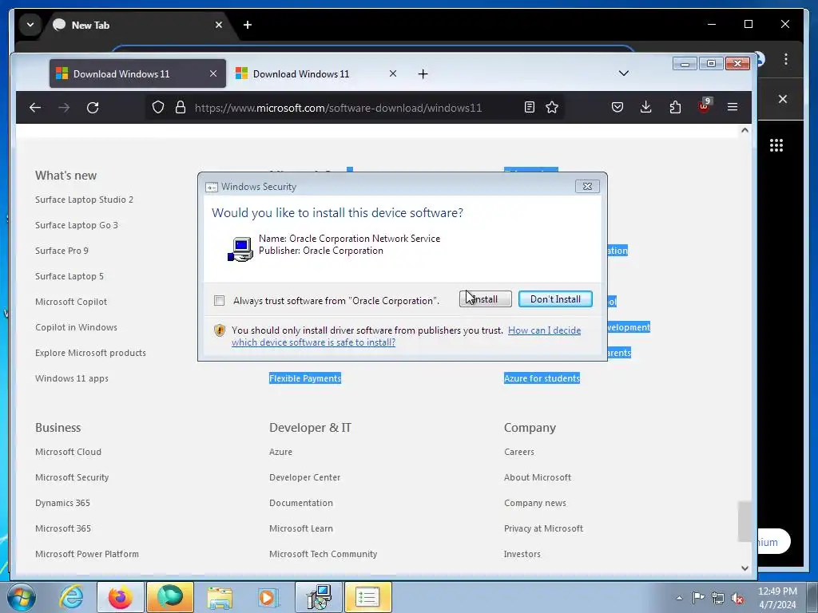
Task: Open the Surface Pro 9 link
Action: click(62, 251)
